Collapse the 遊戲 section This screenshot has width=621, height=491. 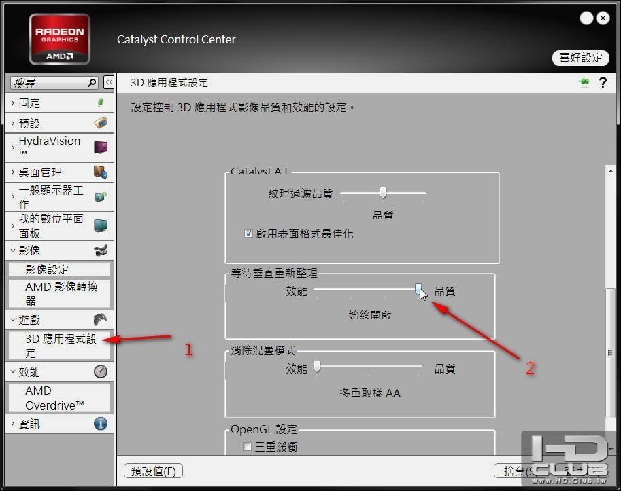pos(13,319)
